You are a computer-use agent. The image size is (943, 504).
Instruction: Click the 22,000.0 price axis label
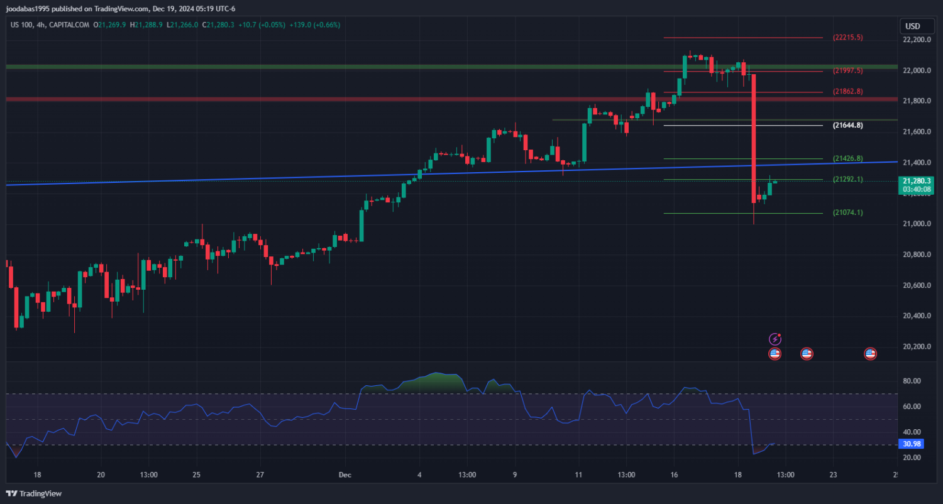coord(916,70)
